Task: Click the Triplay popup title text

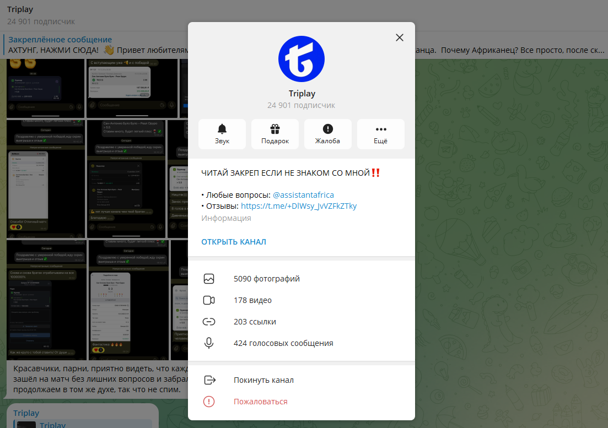Action: click(x=302, y=93)
